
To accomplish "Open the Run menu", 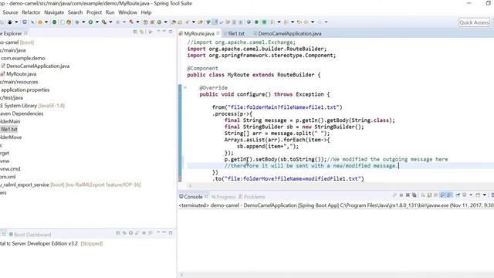I will pyautogui.click(x=110, y=12).
